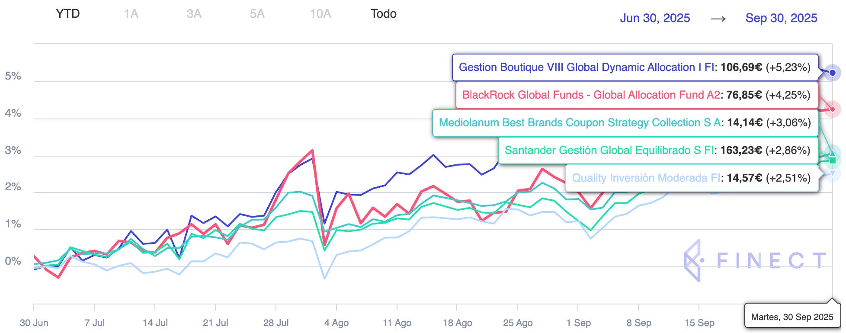The width and height of the screenshot is (846, 333).
Task: Click Quality Inversión Moderada FI tooltip
Action: (692, 178)
